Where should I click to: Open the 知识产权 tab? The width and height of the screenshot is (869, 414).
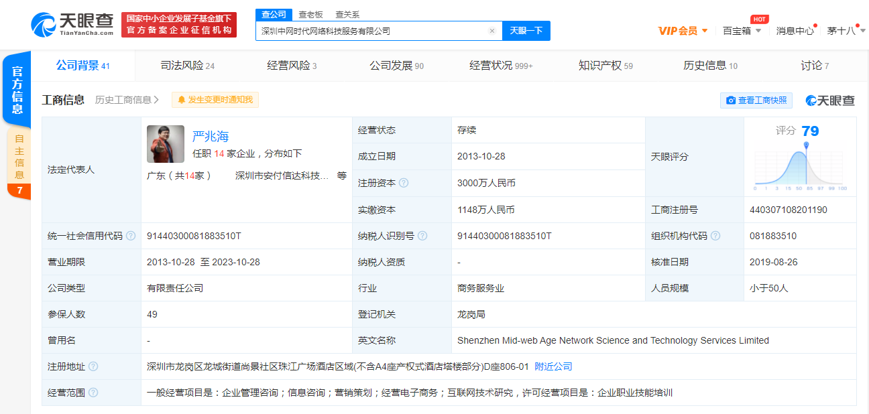605,66
